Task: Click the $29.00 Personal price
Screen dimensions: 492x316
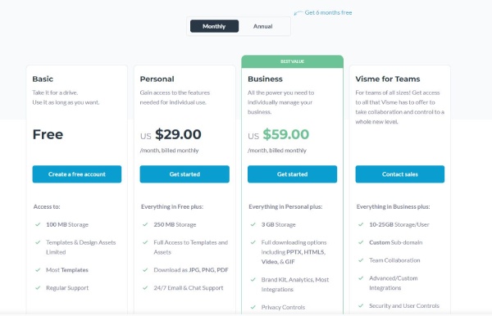Action: 178,134
